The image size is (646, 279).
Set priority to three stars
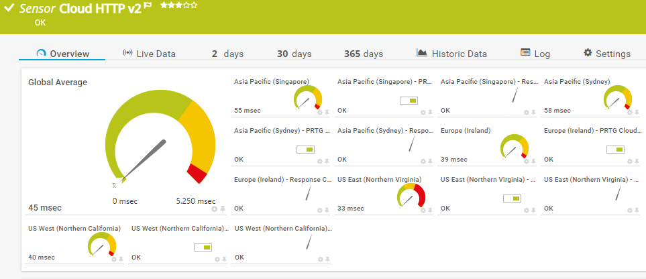[178, 5]
